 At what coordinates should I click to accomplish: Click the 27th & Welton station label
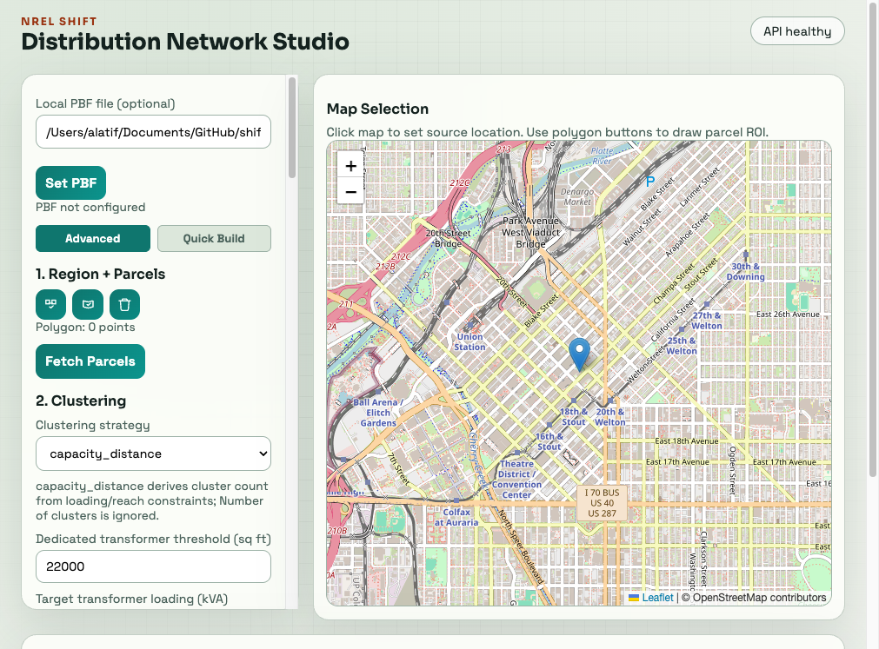point(707,321)
